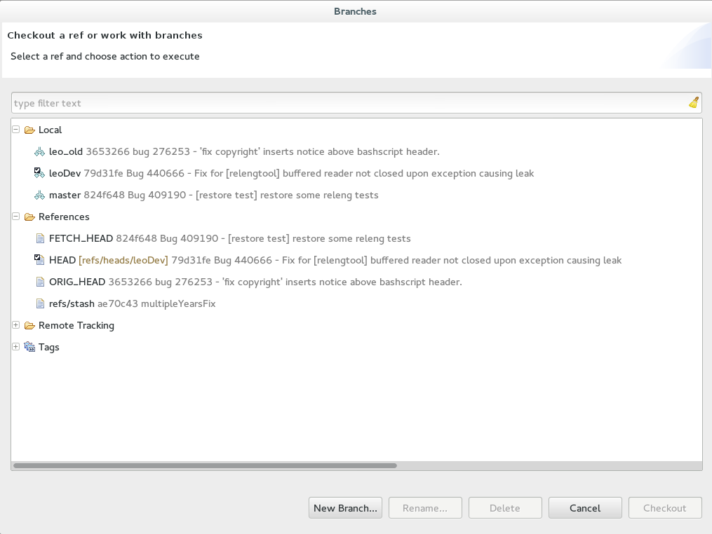
Task: Click the ORIG_HEAD reference file icon
Action: pos(40,282)
